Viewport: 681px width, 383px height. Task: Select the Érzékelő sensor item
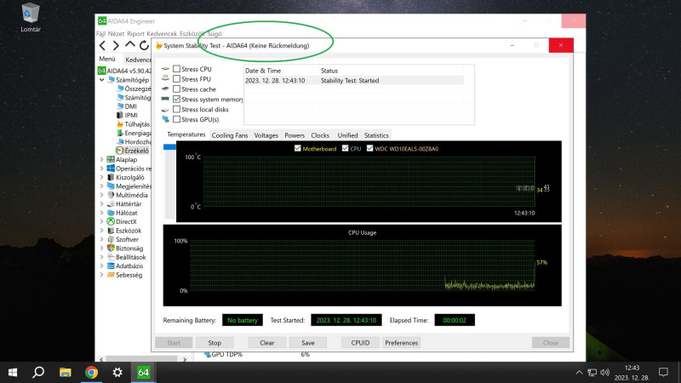coord(133,151)
